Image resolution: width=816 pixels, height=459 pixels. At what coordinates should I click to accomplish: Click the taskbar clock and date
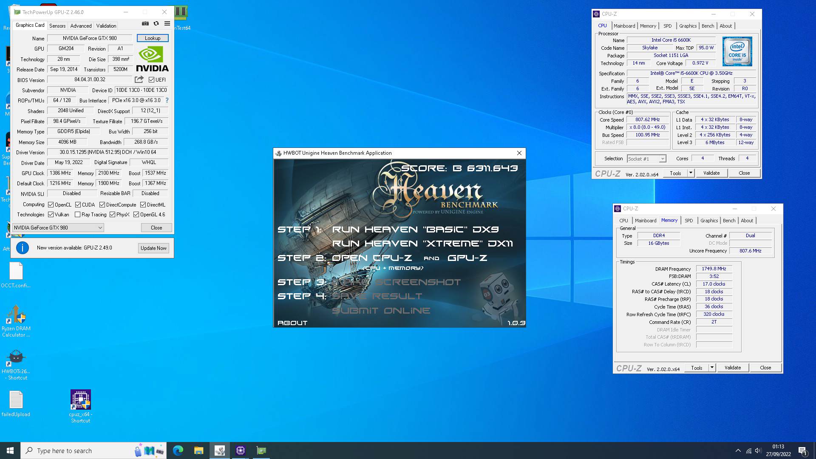coord(778,450)
